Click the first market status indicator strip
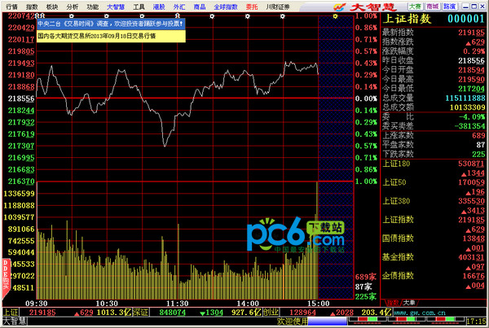Image resolution: width=489 pixels, height=328 pixels. (x=368, y=319)
